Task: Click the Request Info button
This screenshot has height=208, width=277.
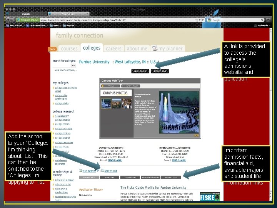Action: pos(160,71)
